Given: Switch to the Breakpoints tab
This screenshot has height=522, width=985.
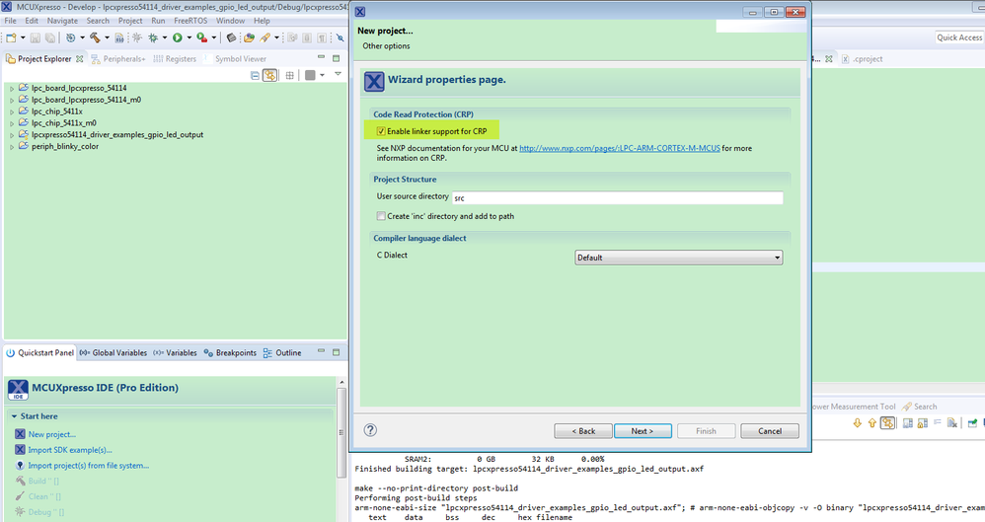Looking at the screenshot, I should pos(230,352).
